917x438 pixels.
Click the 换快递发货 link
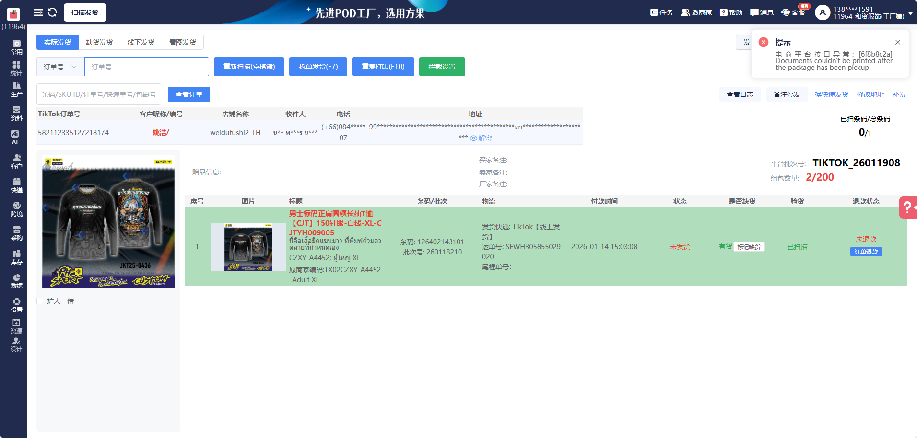pyautogui.click(x=831, y=94)
